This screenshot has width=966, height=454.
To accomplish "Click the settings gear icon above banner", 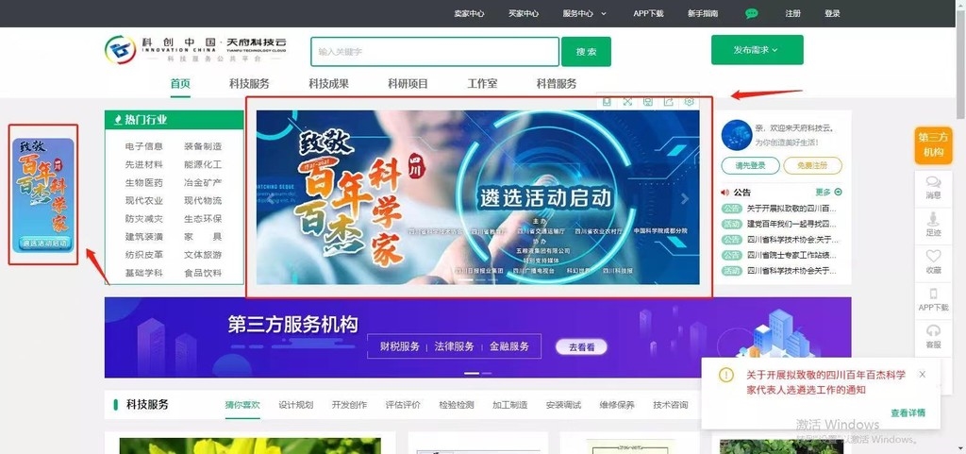I will [690, 102].
